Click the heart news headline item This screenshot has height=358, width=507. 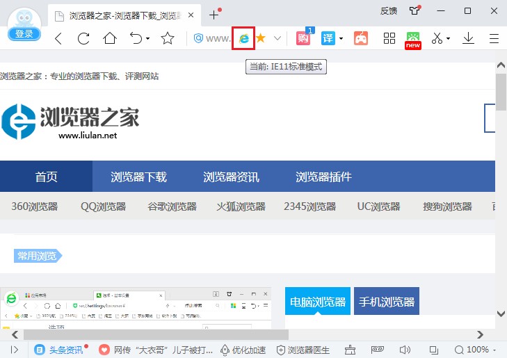coord(156,350)
